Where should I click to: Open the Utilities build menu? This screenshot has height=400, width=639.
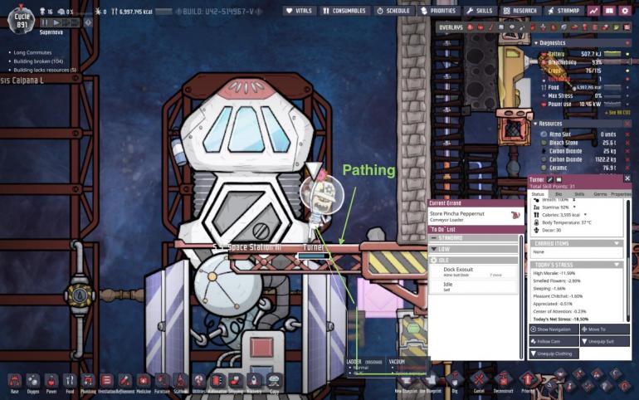199,383
